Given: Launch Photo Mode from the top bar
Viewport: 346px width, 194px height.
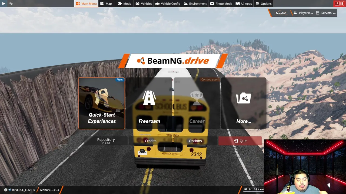Looking at the screenshot, I should (221, 4).
